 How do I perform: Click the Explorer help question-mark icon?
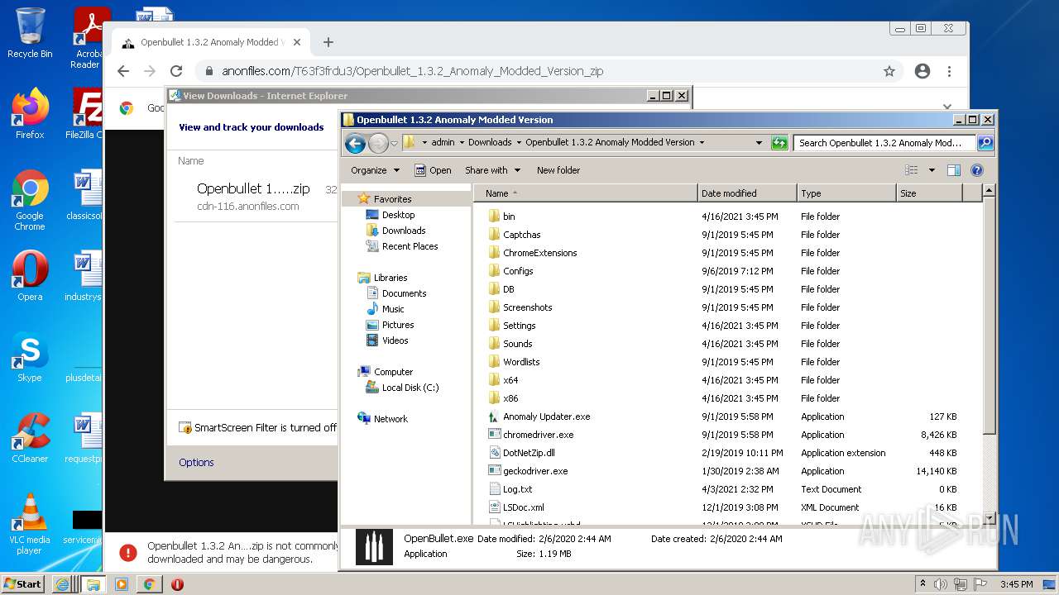(x=976, y=170)
